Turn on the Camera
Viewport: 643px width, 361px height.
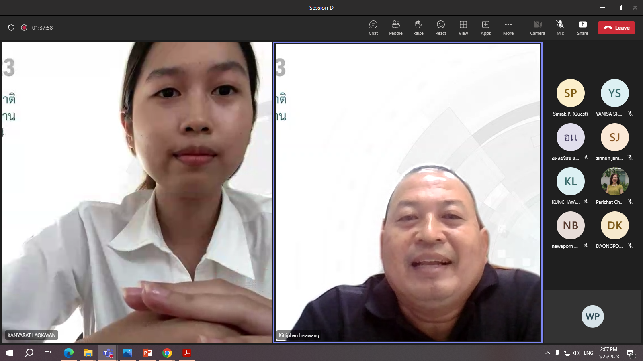click(538, 28)
